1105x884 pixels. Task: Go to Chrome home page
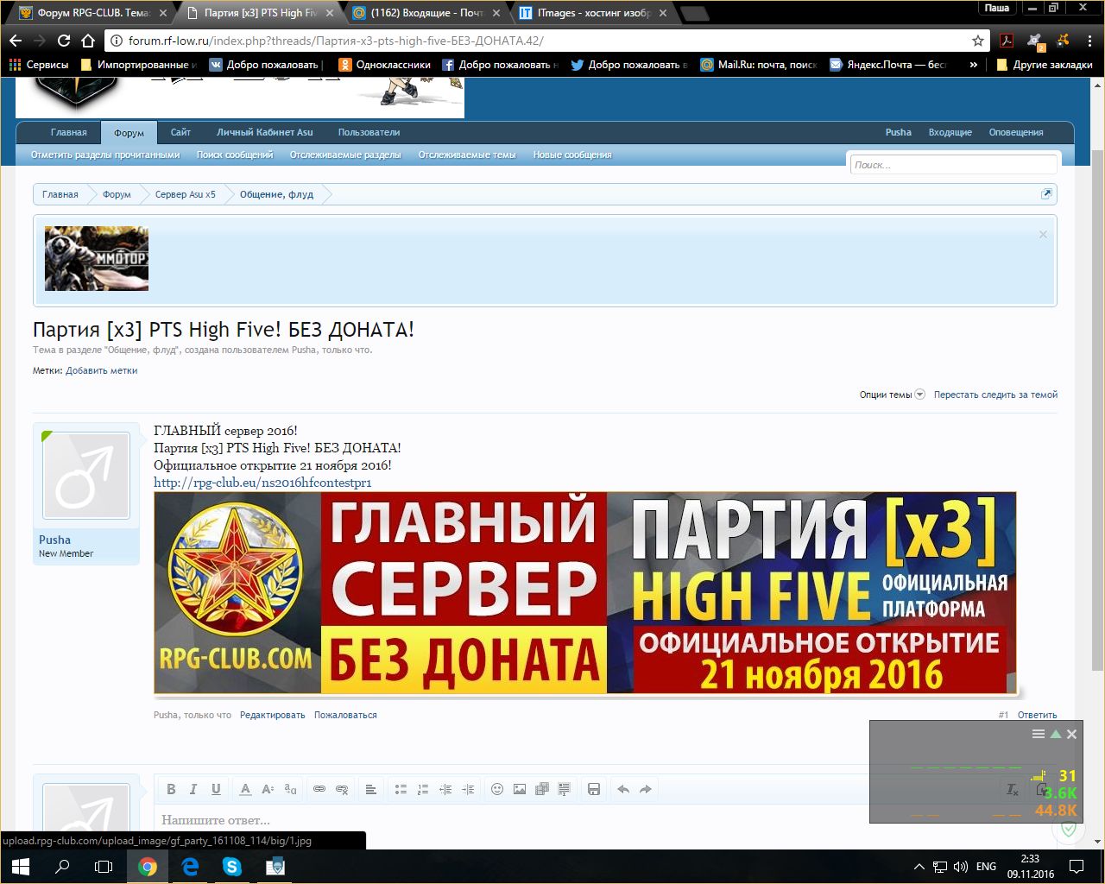[x=88, y=41]
